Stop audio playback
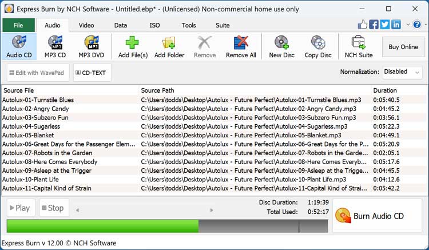The height and width of the screenshot is (250, 429). pyautogui.click(x=54, y=208)
